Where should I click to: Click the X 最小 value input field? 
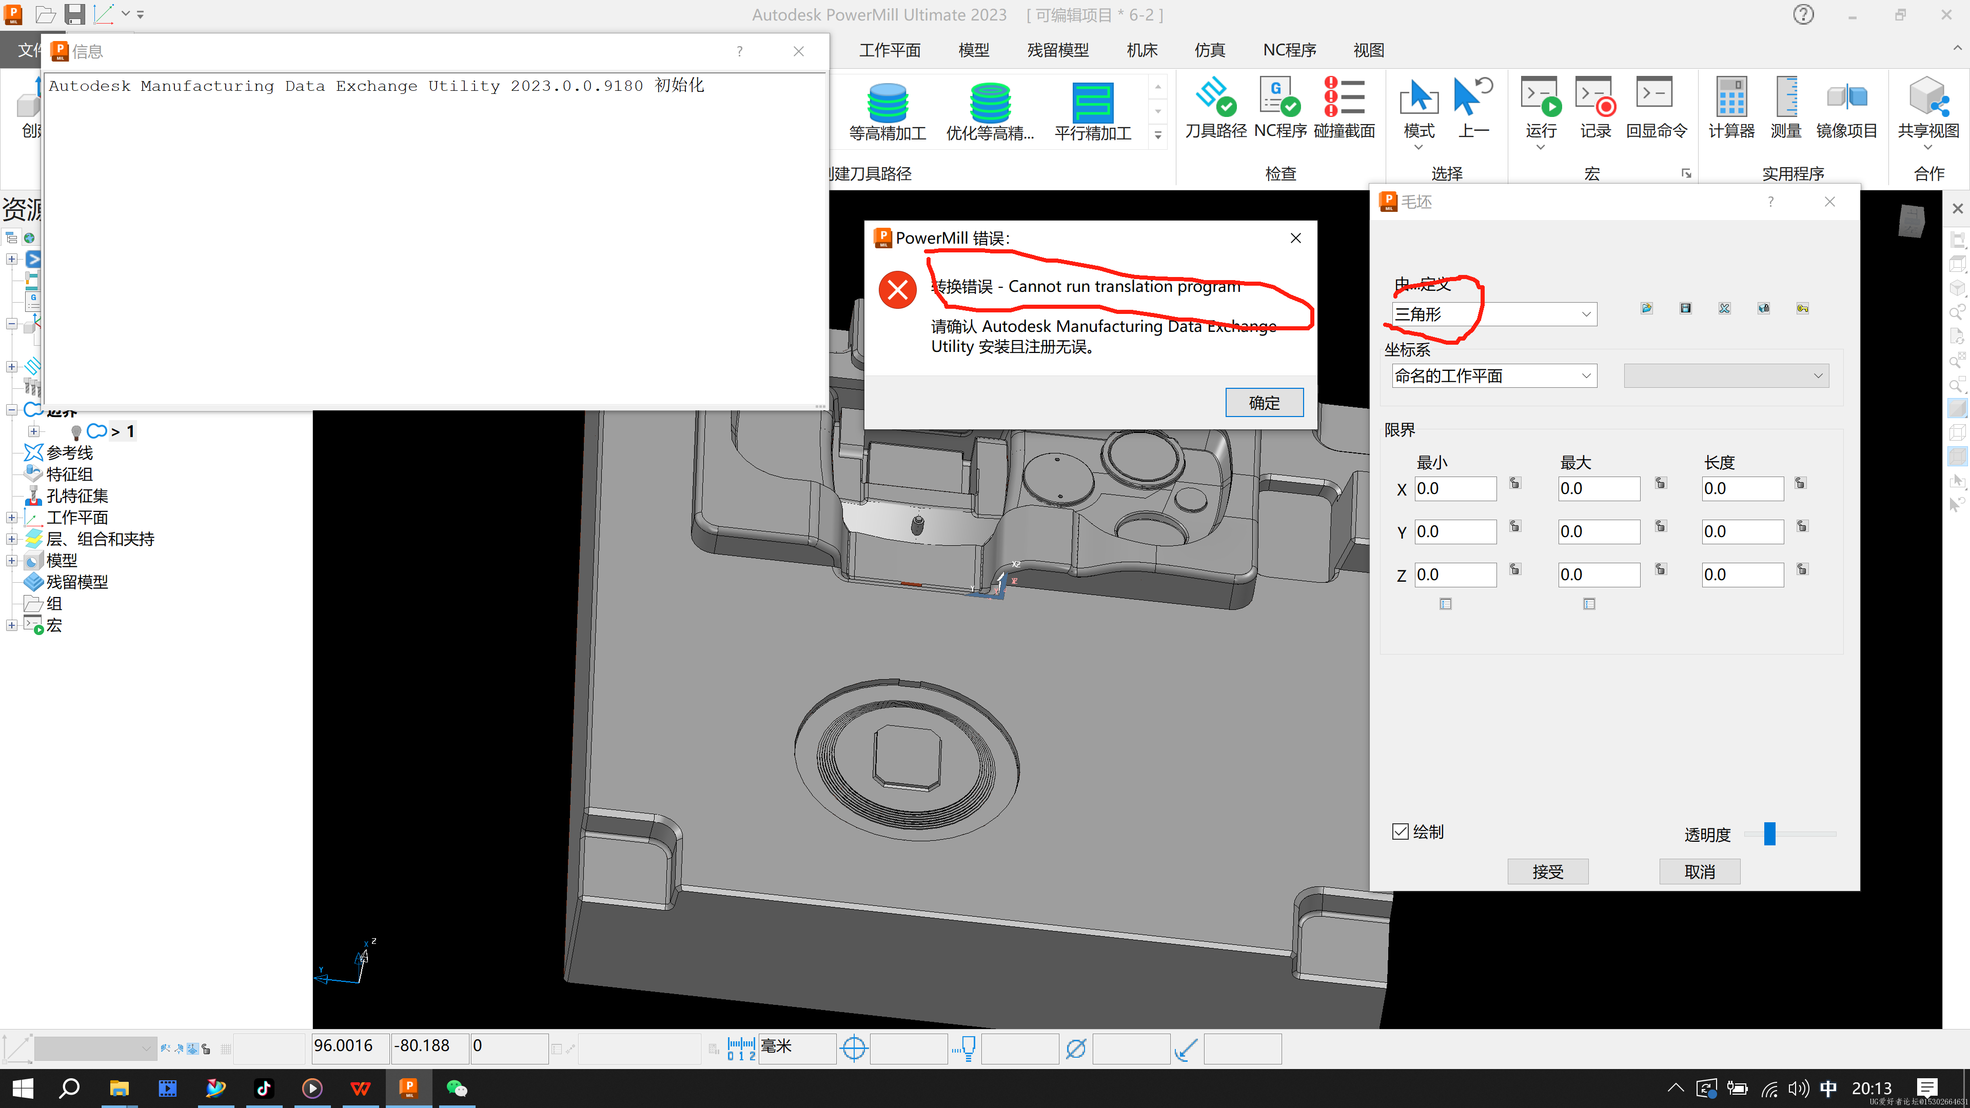coord(1455,489)
